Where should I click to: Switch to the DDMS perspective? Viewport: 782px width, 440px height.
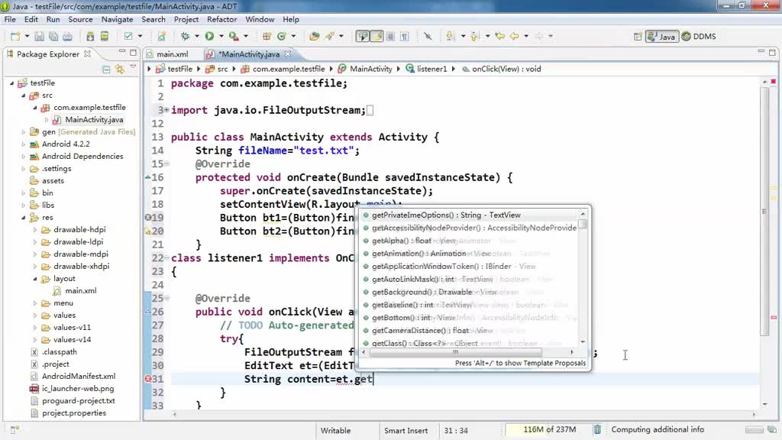point(699,37)
